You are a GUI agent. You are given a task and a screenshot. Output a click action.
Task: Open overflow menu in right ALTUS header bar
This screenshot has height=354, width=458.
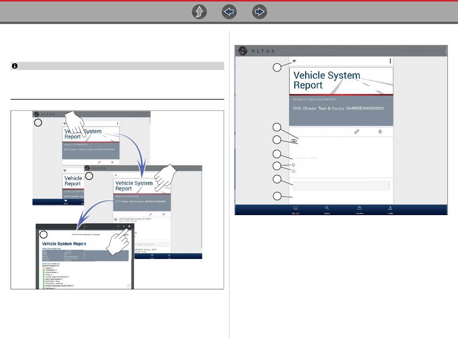click(x=446, y=50)
